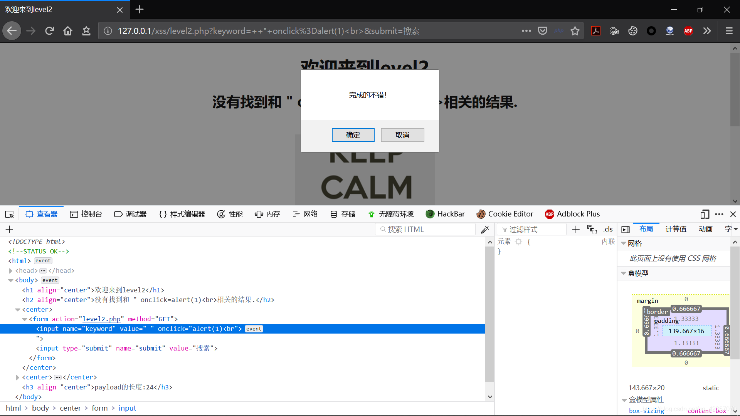Click the 过滤样式 filter field
Viewport: 740px width, 416px height.
click(x=531, y=230)
